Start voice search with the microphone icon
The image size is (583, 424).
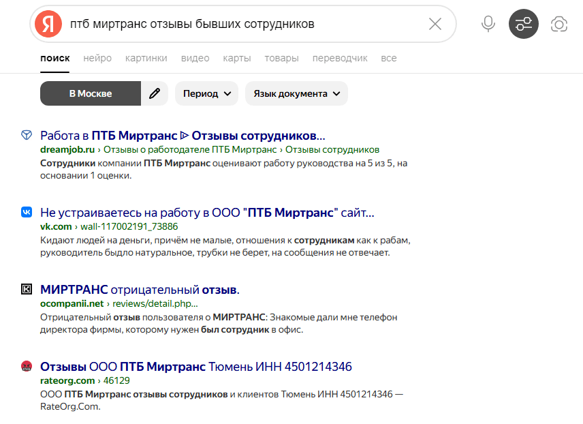click(x=488, y=24)
